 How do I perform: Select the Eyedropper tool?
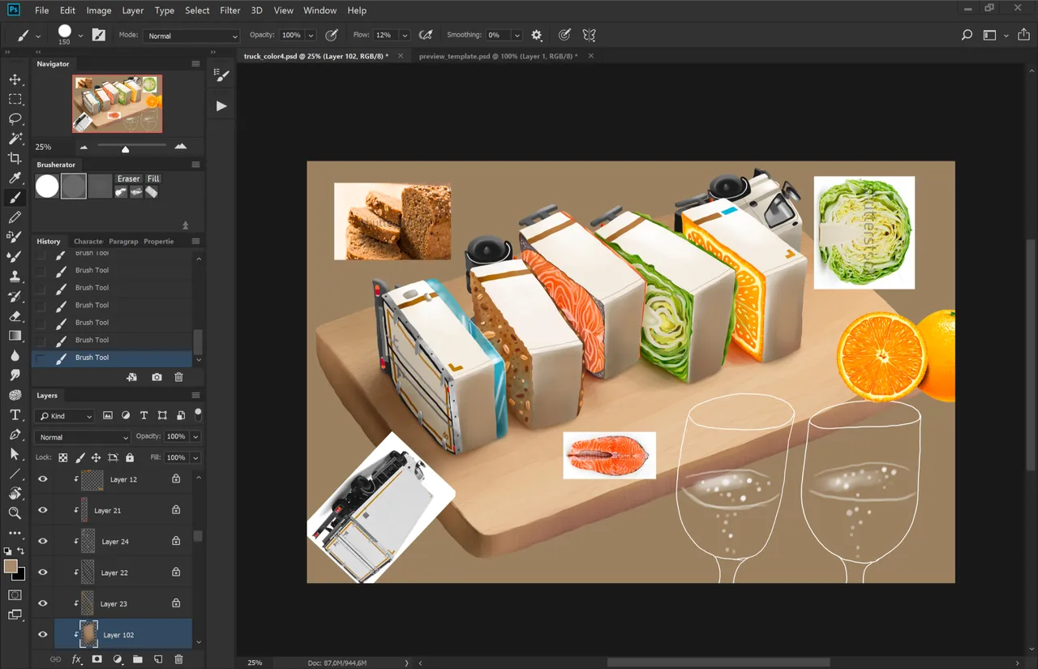tap(15, 178)
